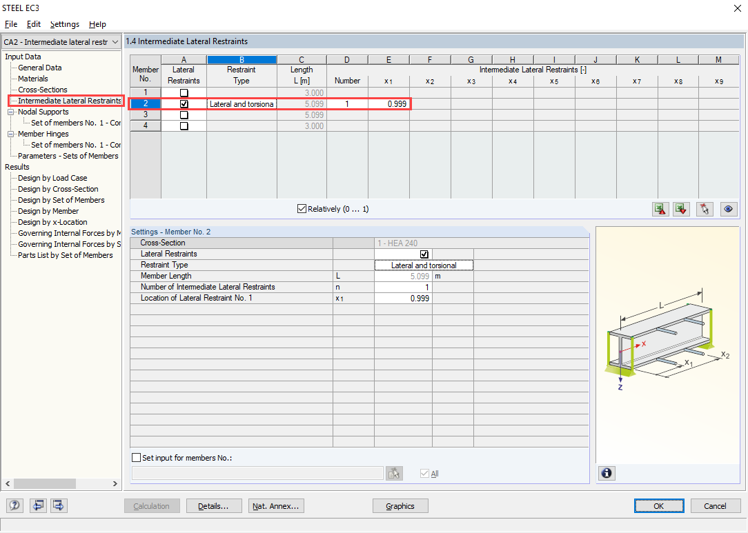This screenshot has height=533, width=748.
Task: Open the Nat. Annex settings
Action: coord(276,506)
